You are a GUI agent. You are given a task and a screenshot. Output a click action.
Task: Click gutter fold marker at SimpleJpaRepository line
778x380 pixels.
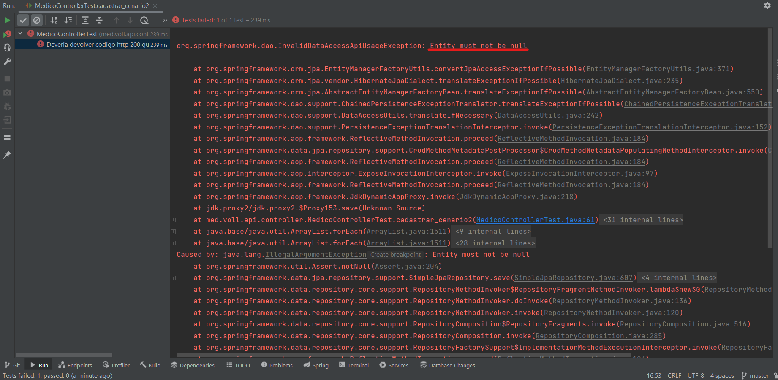click(173, 278)
